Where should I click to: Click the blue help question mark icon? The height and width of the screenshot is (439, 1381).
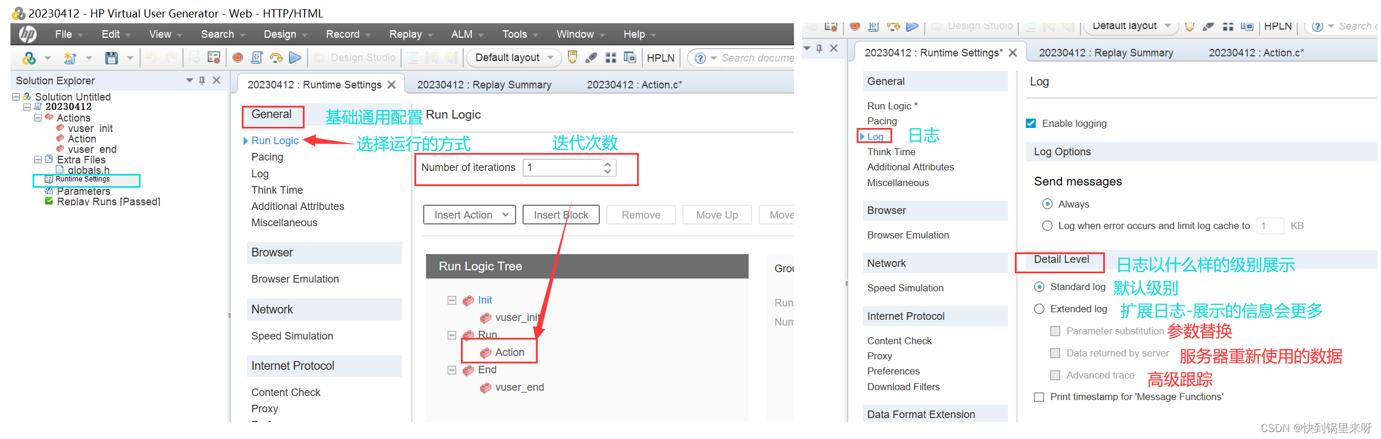[x=700, y=58]
